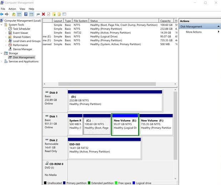Click scroll left arrow of volume list
Viewport: 221px width, 185px height.
[x=45, y=84]
